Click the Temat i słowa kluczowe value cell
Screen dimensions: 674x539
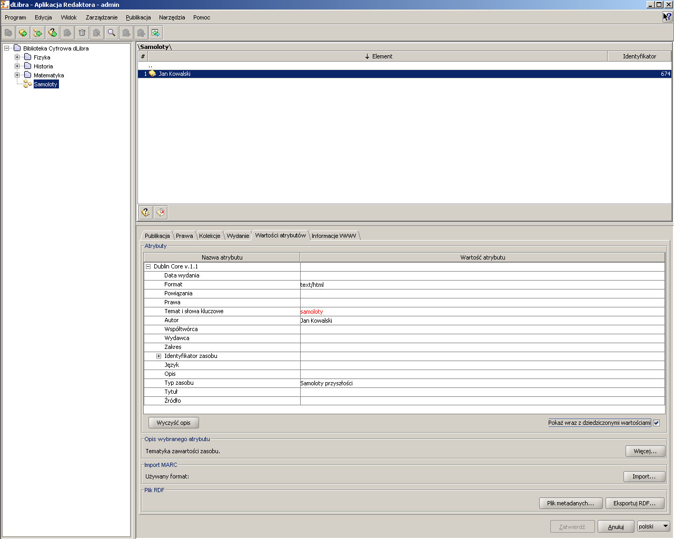click(x=482, y=312)
